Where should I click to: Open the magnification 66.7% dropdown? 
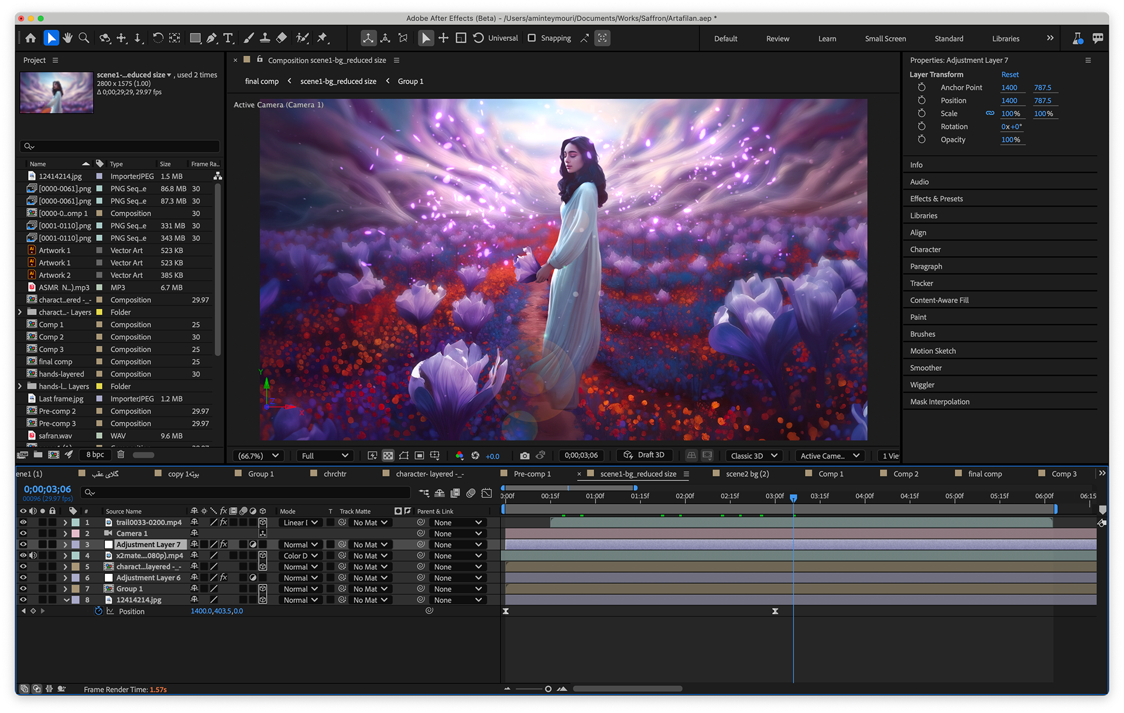[258, 456]
